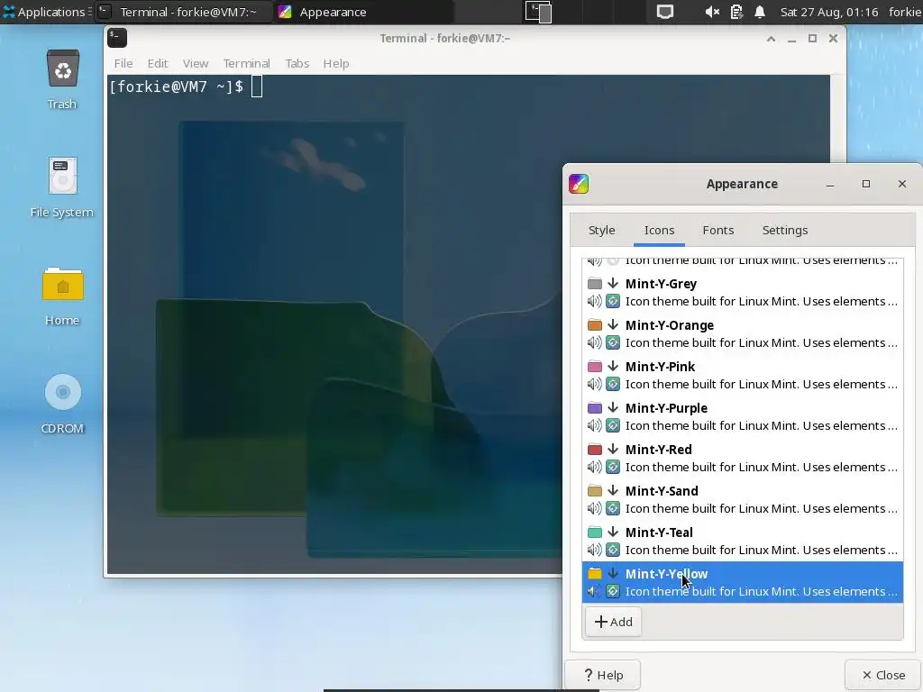
Task: Click the Appearance window title bar icon
Action: tap(579, 184)
